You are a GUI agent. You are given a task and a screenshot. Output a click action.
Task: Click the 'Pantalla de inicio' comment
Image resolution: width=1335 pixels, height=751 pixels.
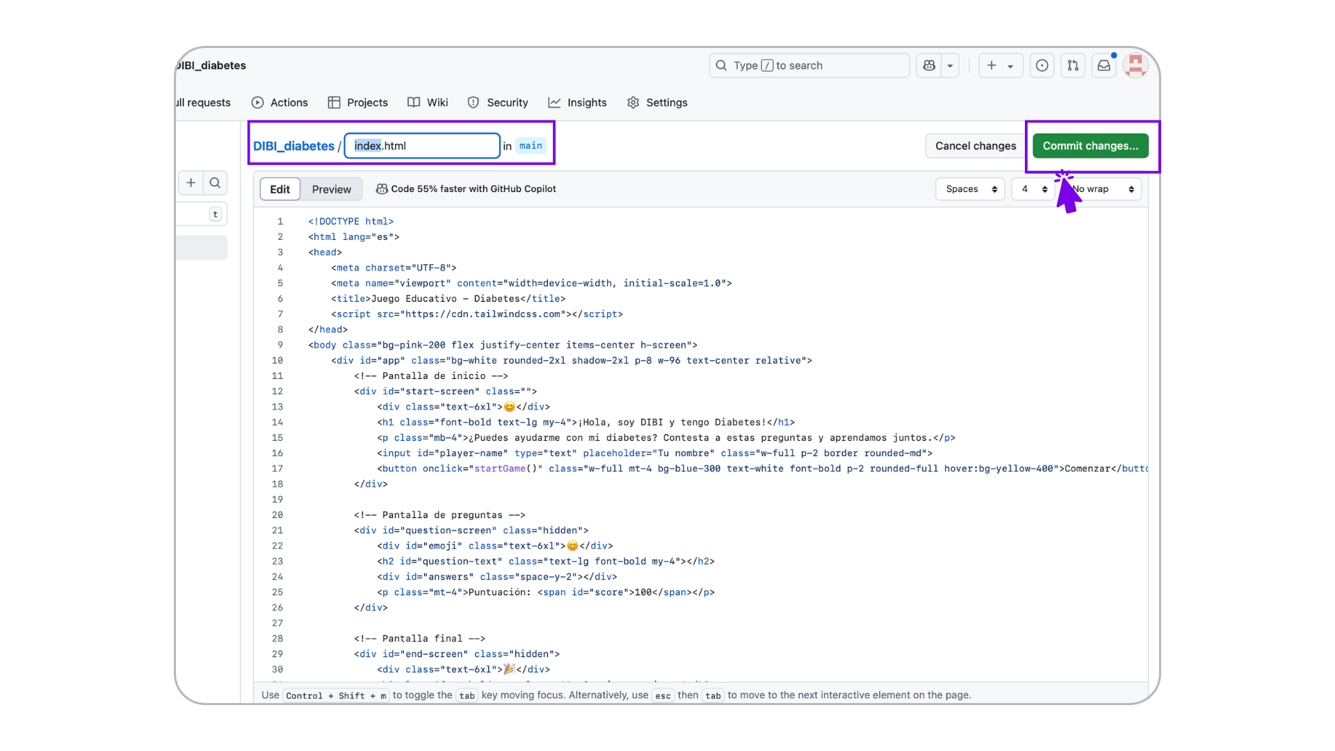click(x=431, y=376)
